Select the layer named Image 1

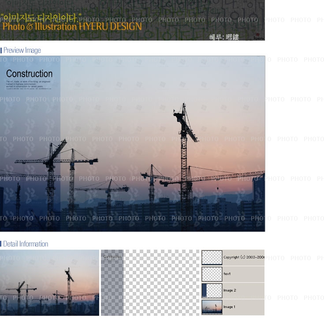click(230, 307)
